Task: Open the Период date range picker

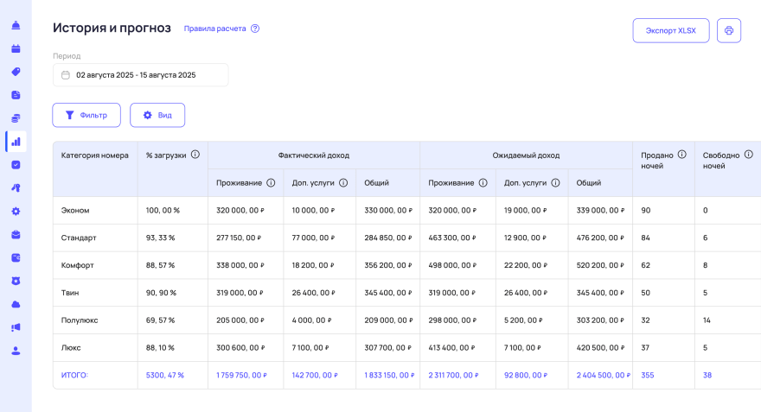Action: pyautogui.click(x=141, y=75)
